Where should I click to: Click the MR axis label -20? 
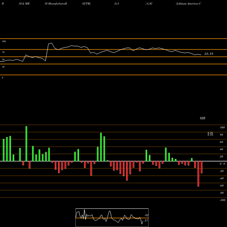pos(222,171)
